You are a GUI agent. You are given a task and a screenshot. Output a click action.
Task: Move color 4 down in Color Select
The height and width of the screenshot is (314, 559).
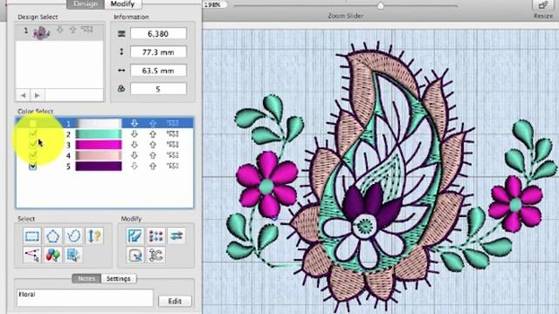tap(134, 155)
